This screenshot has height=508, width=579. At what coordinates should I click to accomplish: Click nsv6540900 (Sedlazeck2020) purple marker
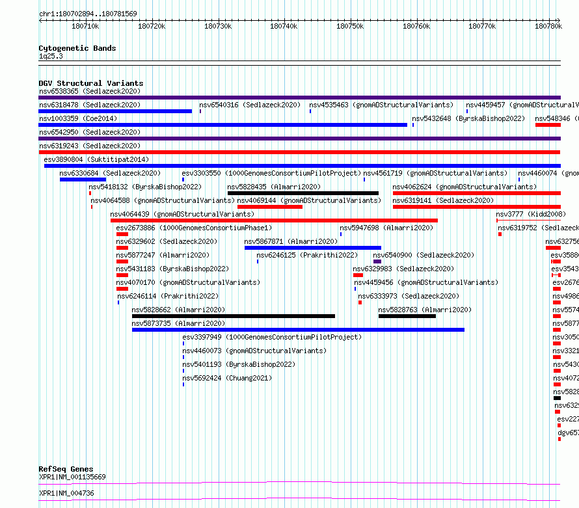[x=377, y=261]
